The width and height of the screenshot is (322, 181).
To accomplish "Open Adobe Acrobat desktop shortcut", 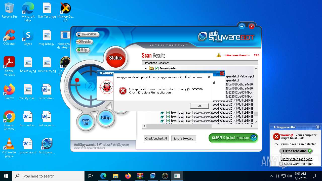I will pos(9,66).
